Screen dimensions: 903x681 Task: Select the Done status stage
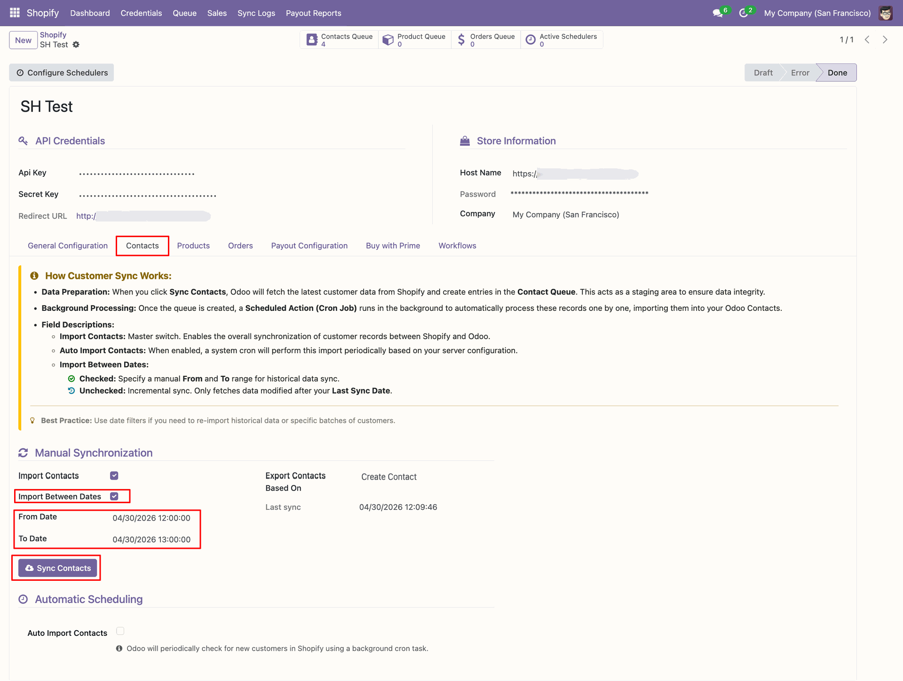click(x=837, y=72)
